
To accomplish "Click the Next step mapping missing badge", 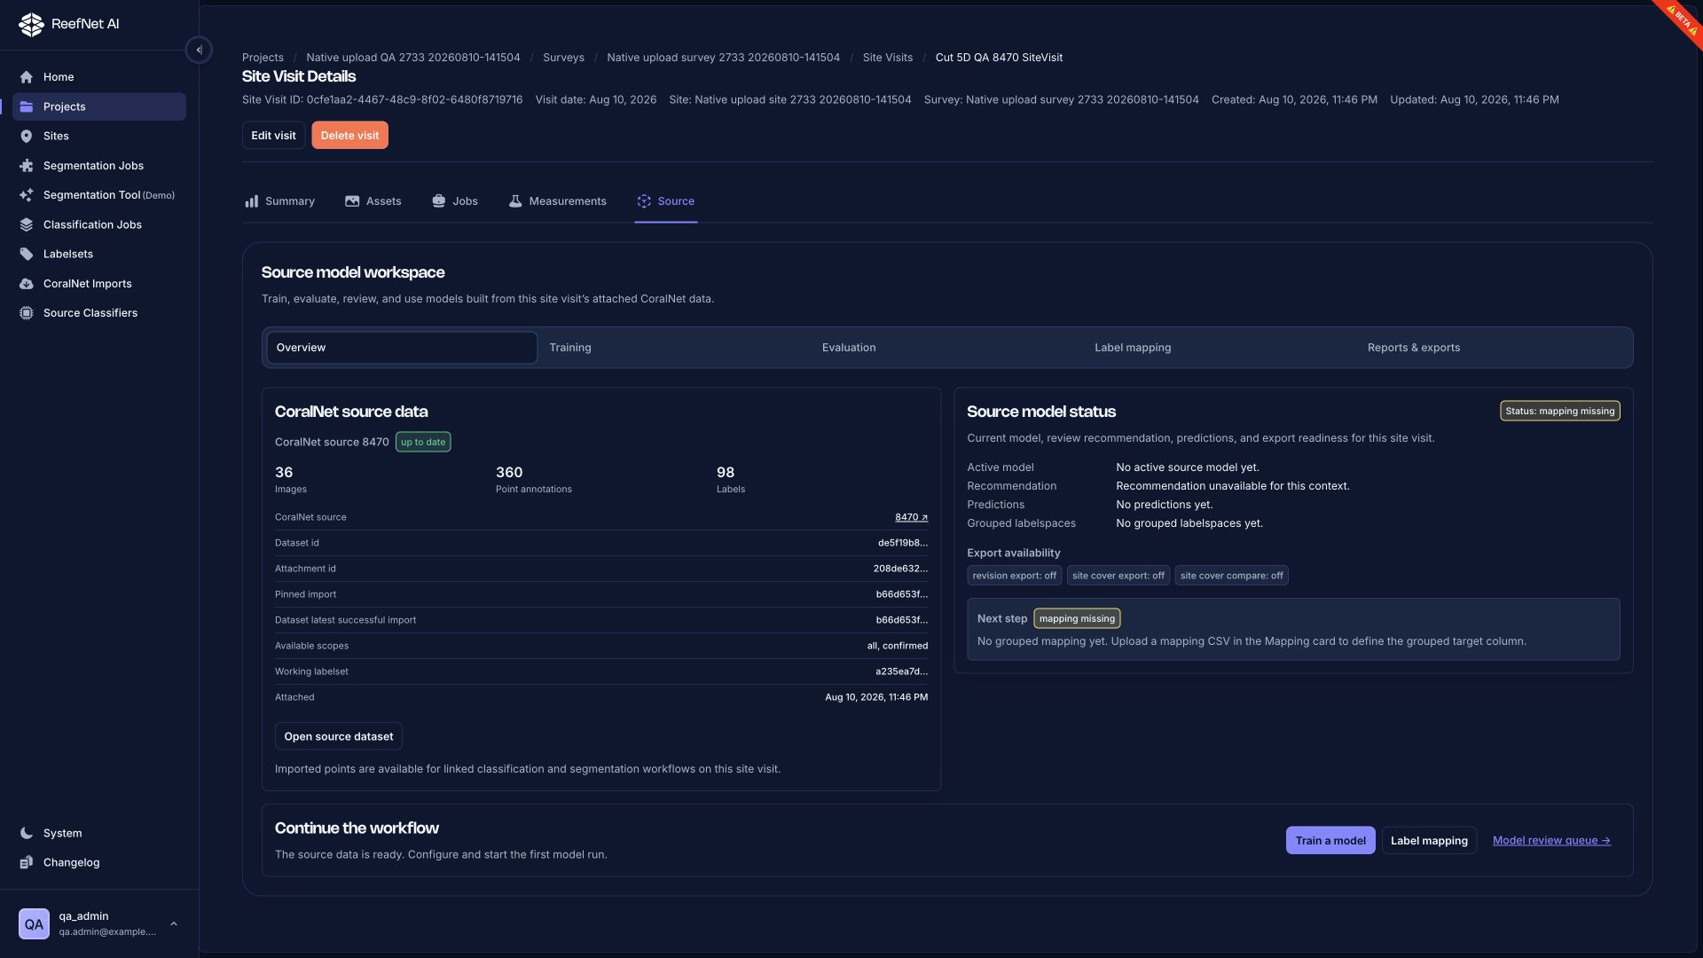I will (1077, 618).
